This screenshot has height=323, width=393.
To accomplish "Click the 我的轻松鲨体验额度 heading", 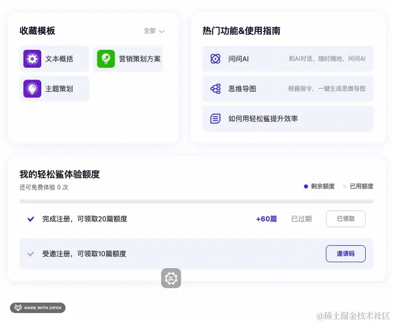I will [x=60, y=174].
